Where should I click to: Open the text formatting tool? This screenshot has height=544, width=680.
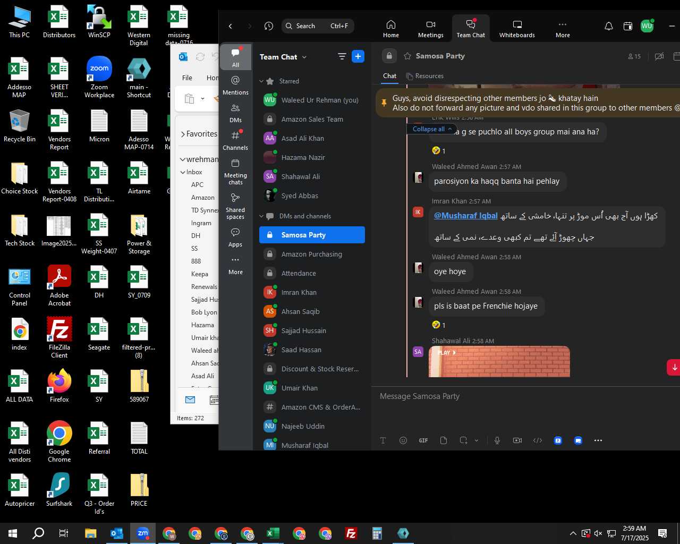[383, 440]
